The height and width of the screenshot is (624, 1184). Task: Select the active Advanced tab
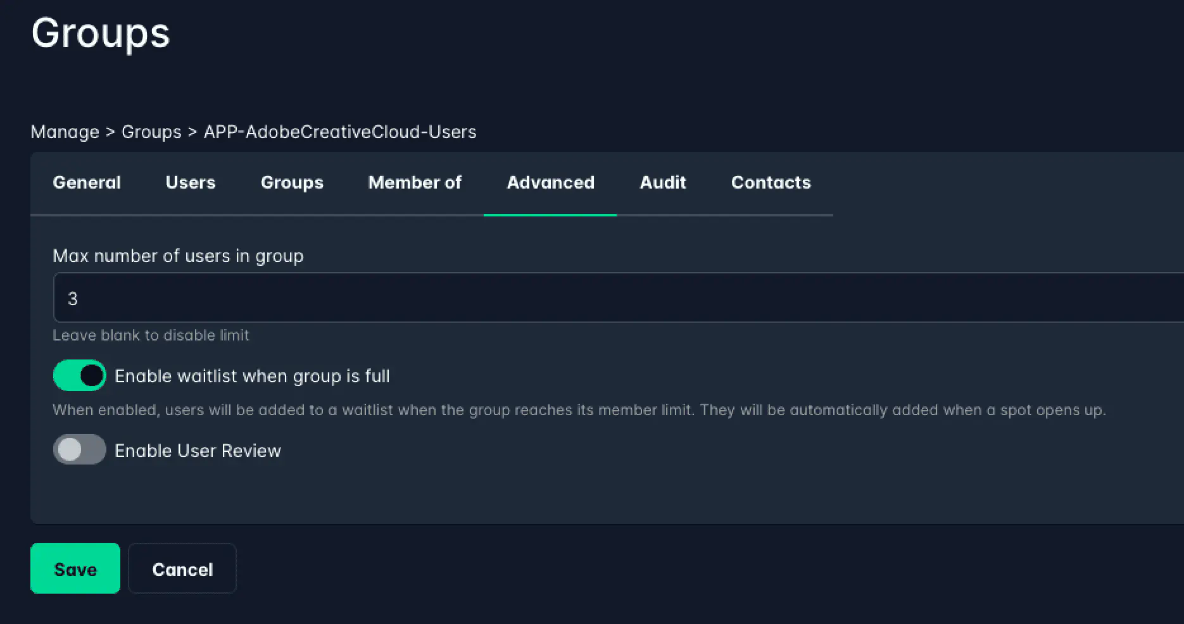[x=550, y=183]
